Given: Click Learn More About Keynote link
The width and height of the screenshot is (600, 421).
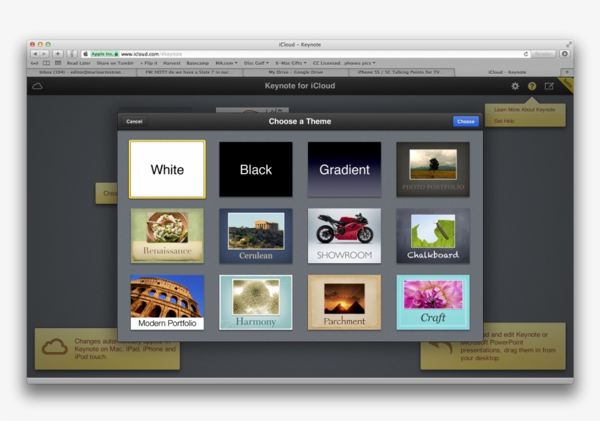Looking at the screenshot, I should click(524, 110).
